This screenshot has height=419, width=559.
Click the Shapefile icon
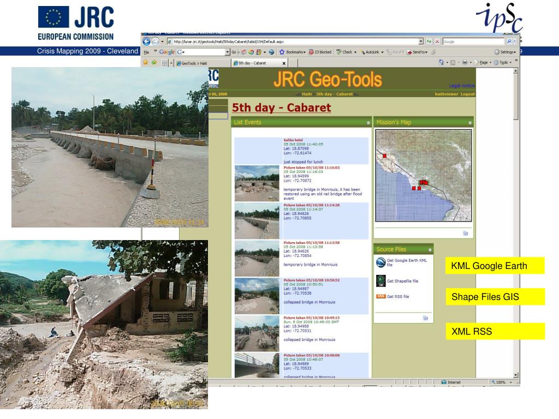pyautogui.click(x=380, y=281)
